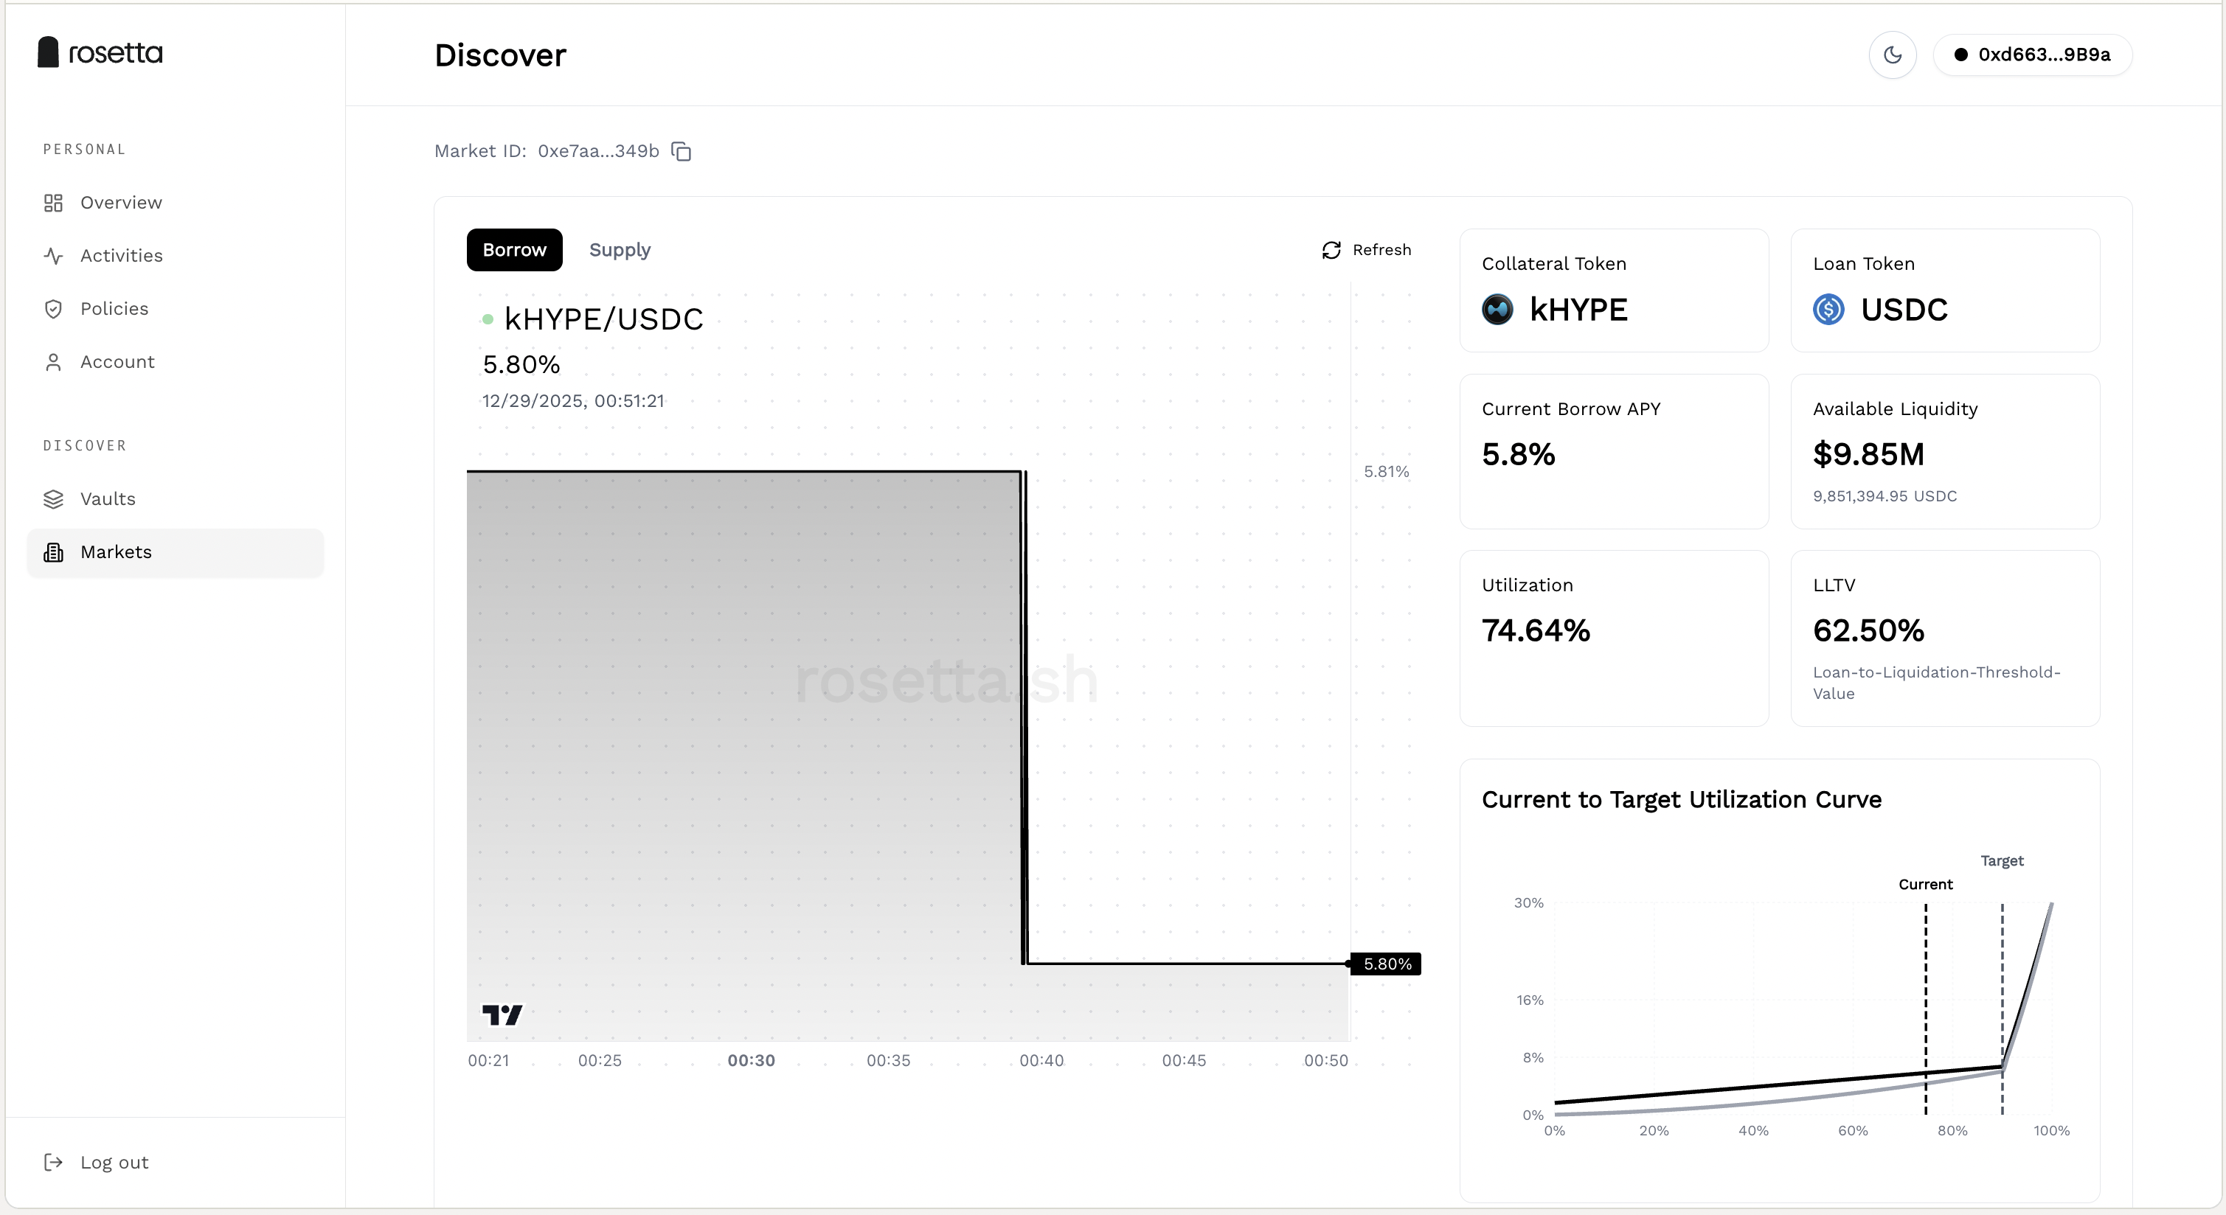Go to Activities page
Screen dimensions: 2226x1215
point(121,256)
